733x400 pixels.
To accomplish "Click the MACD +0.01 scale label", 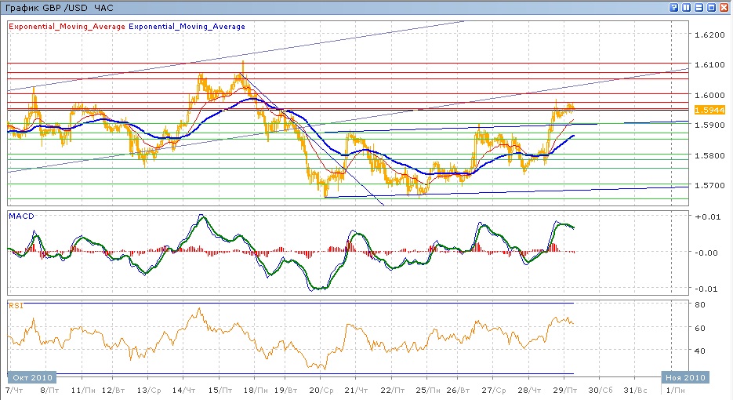I will (707, 216).
